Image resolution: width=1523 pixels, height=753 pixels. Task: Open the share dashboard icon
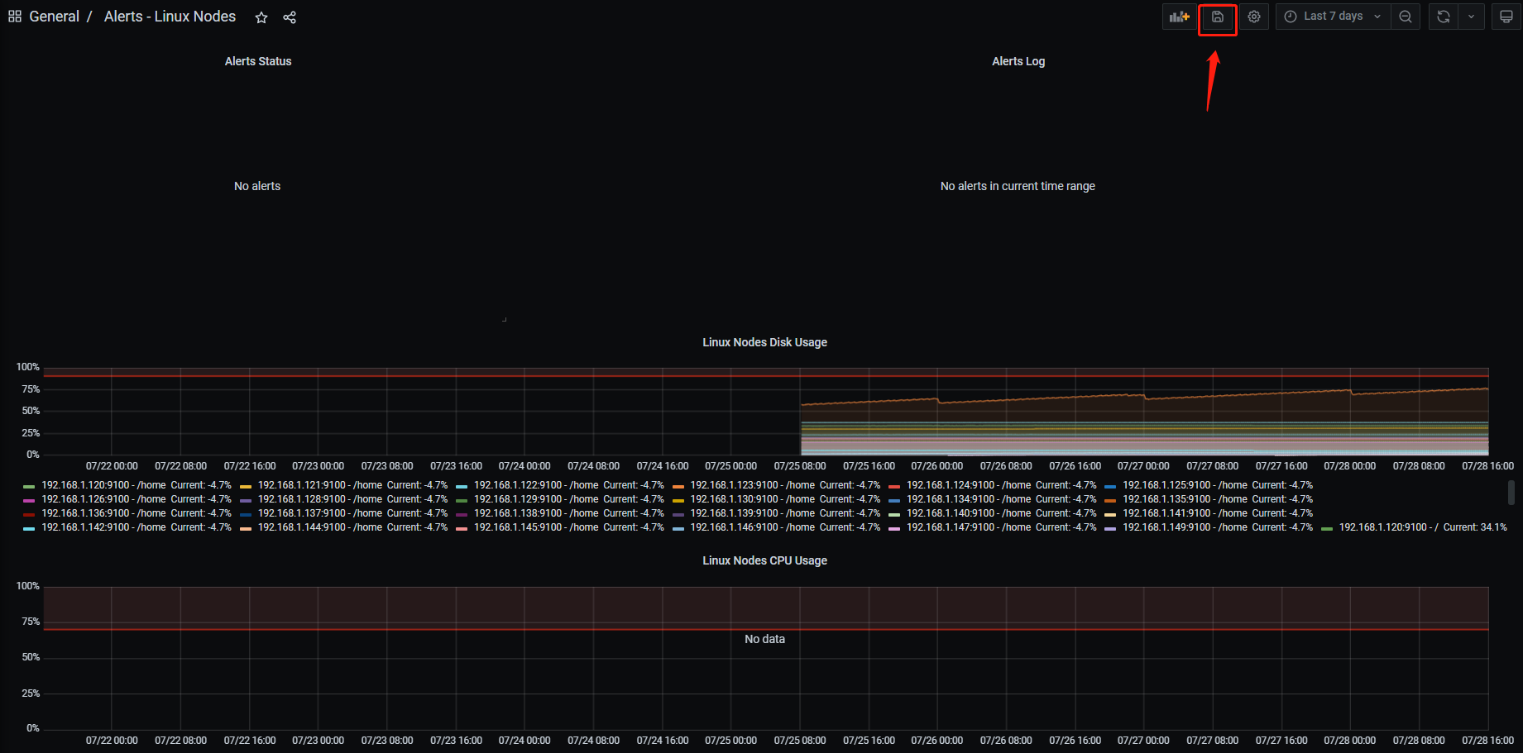tap(290, 17)
